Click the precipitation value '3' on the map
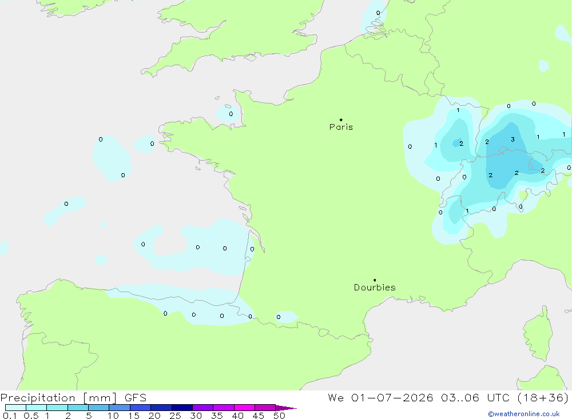Image resolution: width=572 pixels, height=419 pixels. pyautogui.click(x=513, y=139)
